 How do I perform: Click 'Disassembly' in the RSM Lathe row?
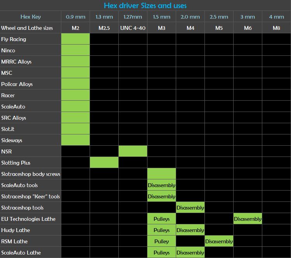tap(219, 241)
